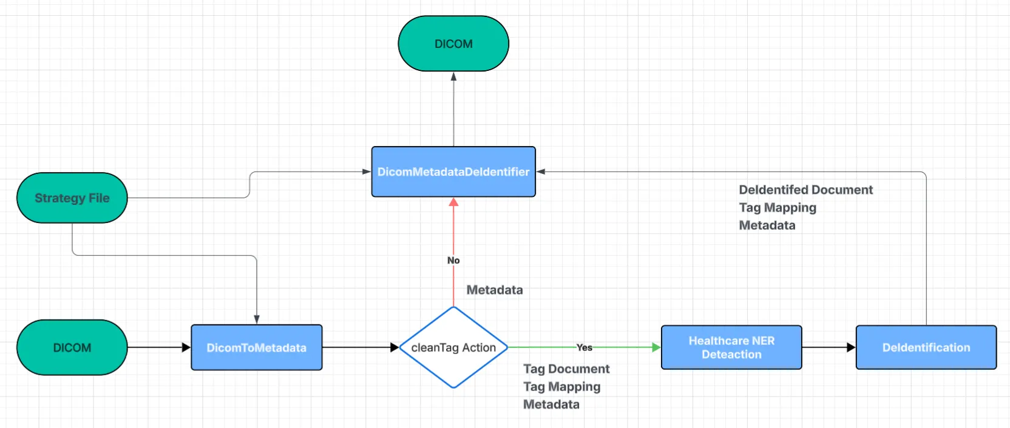The width and height of the screenshot is (1010, 428).
Task: Click the "DeIdentifed Document" text label
Action: pyautogui.click(x=805, y=190)
